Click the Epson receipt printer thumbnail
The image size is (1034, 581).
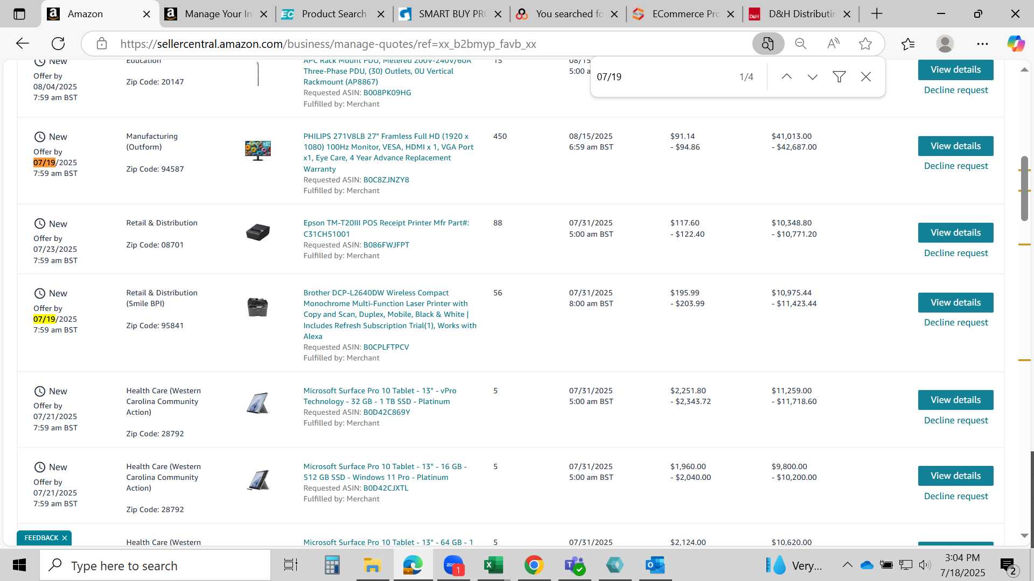coord(257,232)
